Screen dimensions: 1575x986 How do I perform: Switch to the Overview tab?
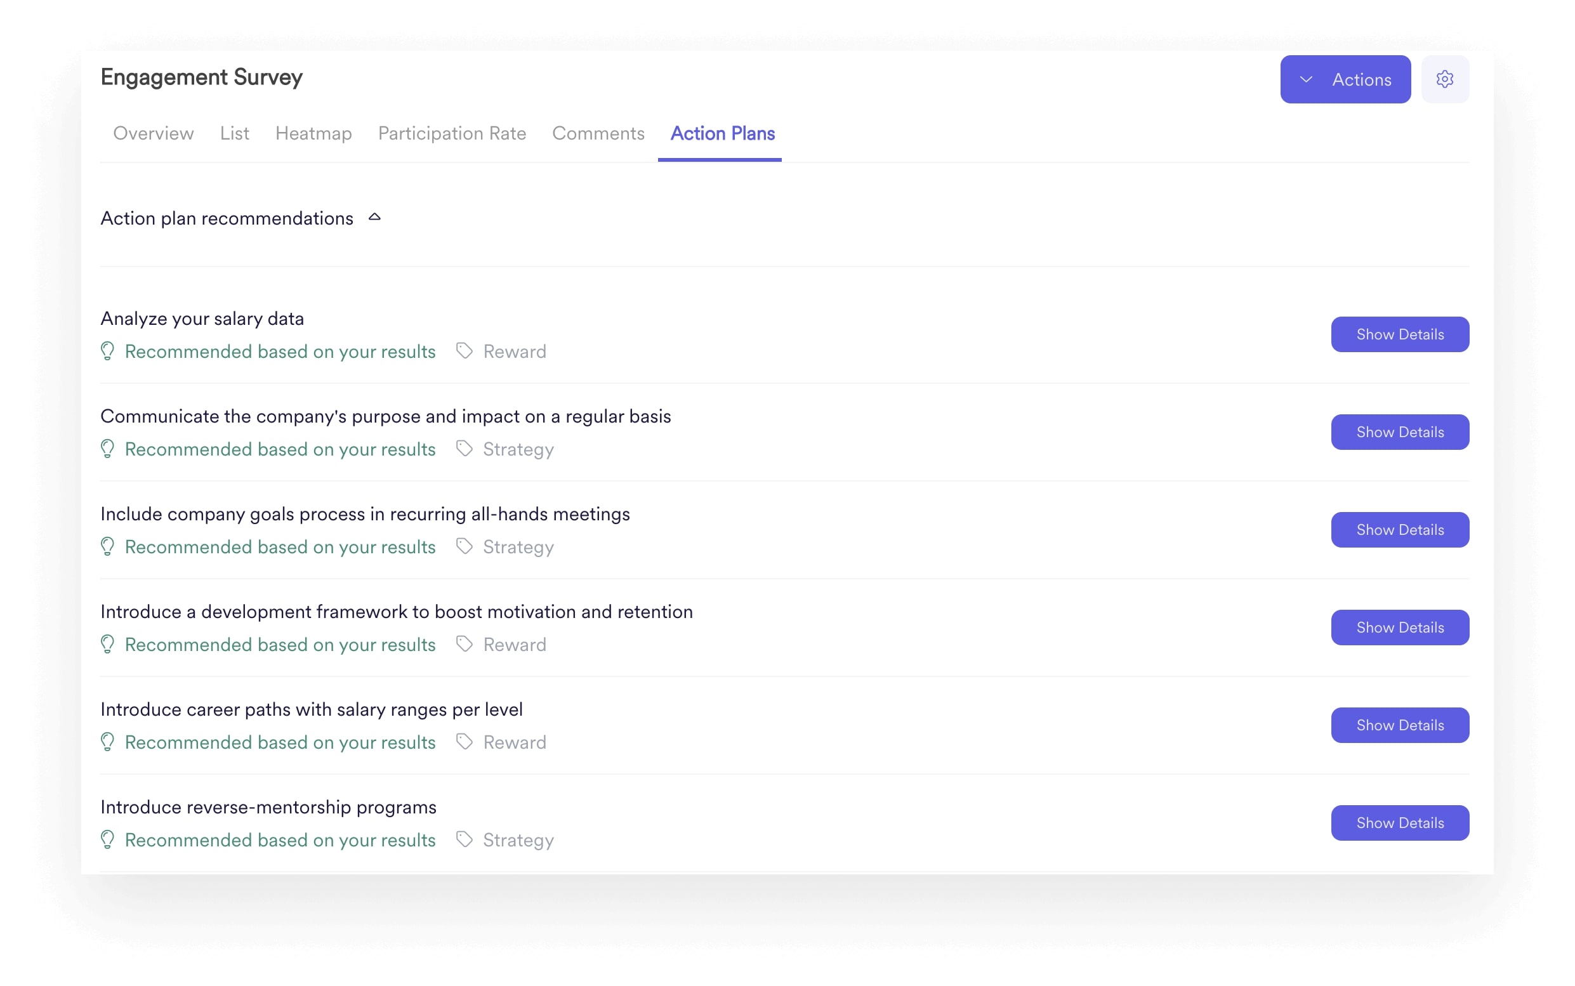coord(154,134)
